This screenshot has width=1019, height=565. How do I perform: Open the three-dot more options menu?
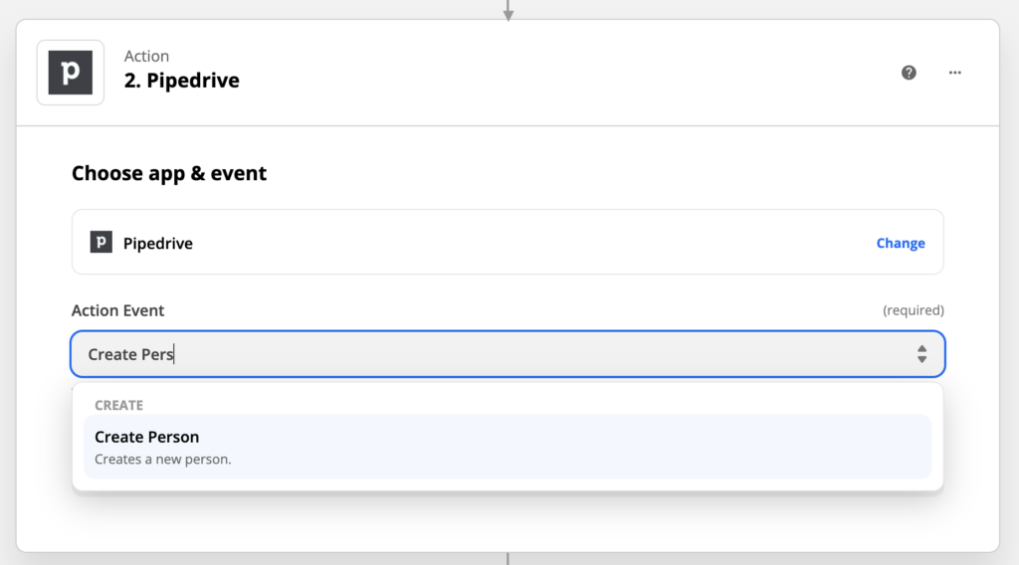point(954,73)
